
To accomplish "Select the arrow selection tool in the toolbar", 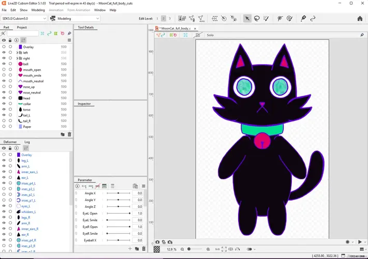I will 247,19.
